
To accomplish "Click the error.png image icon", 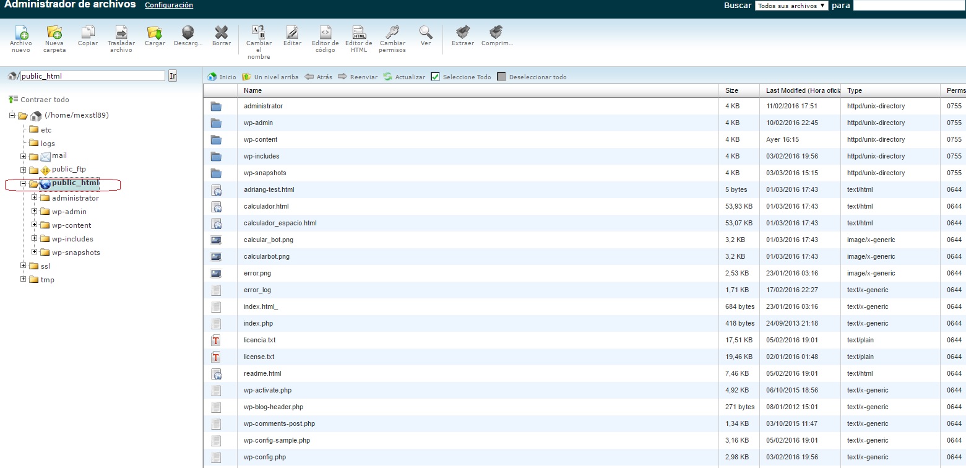I will tap(216, 273).
